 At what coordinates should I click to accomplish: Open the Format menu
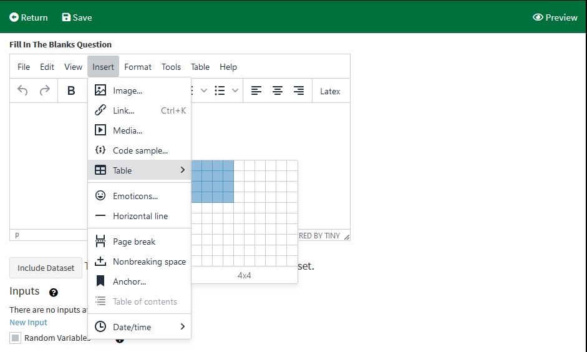[137, 67]
